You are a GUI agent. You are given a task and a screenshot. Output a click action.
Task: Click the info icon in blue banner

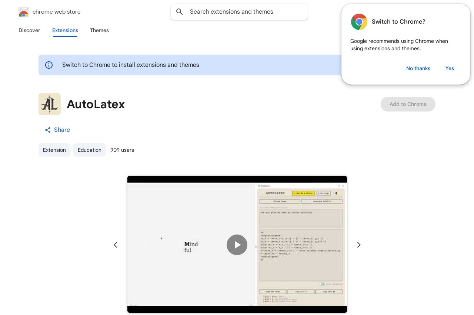point(49,65)
